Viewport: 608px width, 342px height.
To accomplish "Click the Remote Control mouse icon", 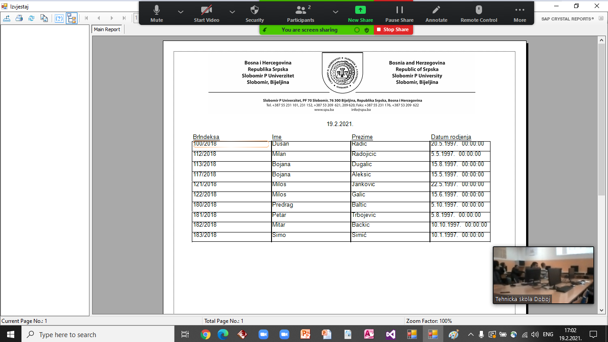I will point(478,14).
